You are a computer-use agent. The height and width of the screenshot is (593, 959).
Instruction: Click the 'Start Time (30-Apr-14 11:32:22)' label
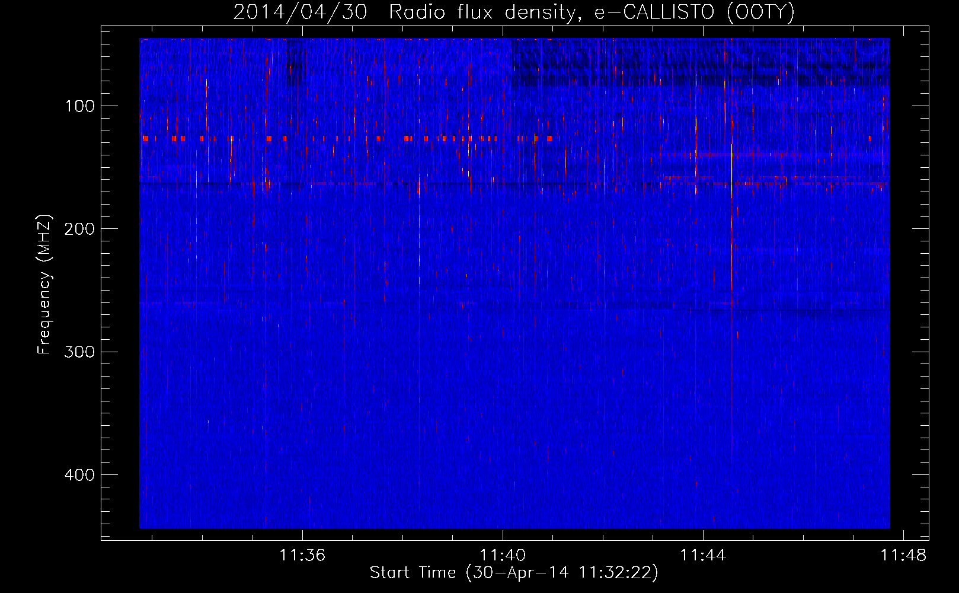514,573
